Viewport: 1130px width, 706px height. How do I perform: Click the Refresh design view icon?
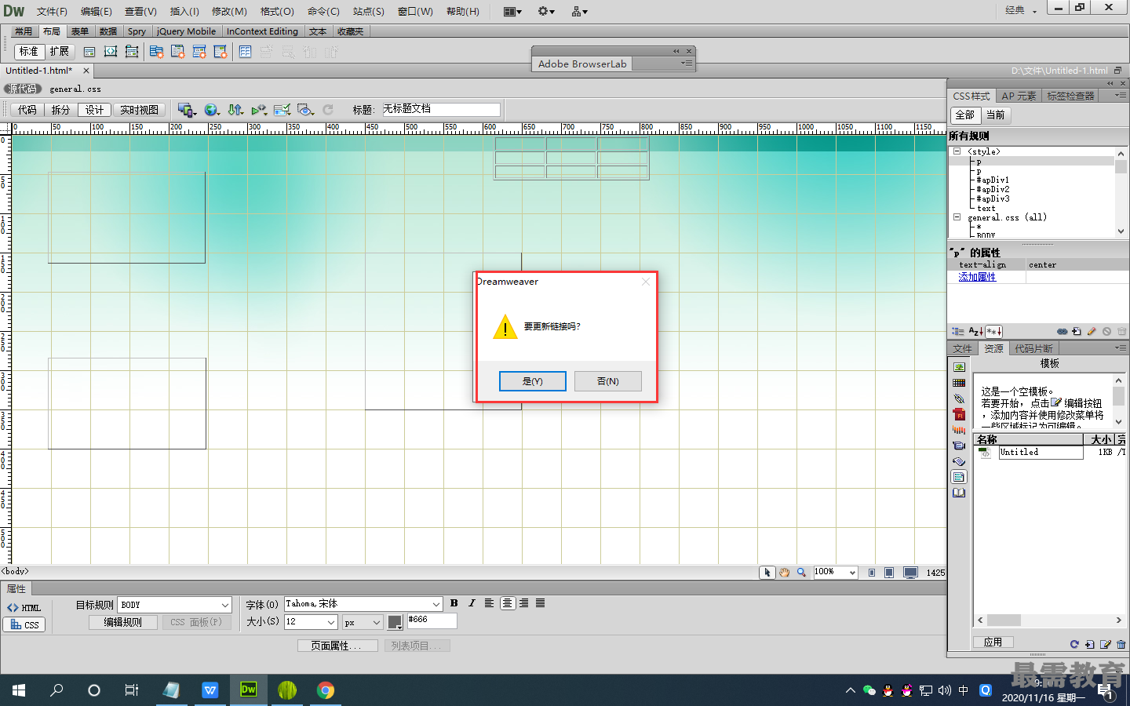pos(328,110)
